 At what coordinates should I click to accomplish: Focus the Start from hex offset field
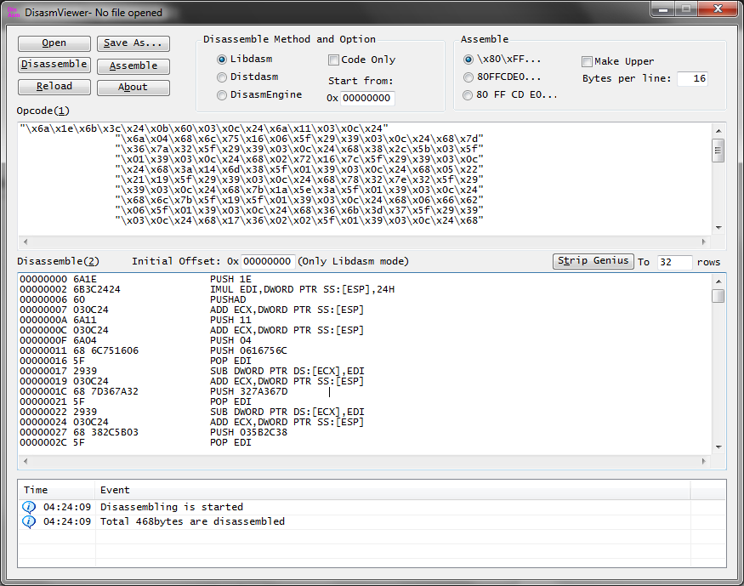pyautogui.click(x=367, y=99)
